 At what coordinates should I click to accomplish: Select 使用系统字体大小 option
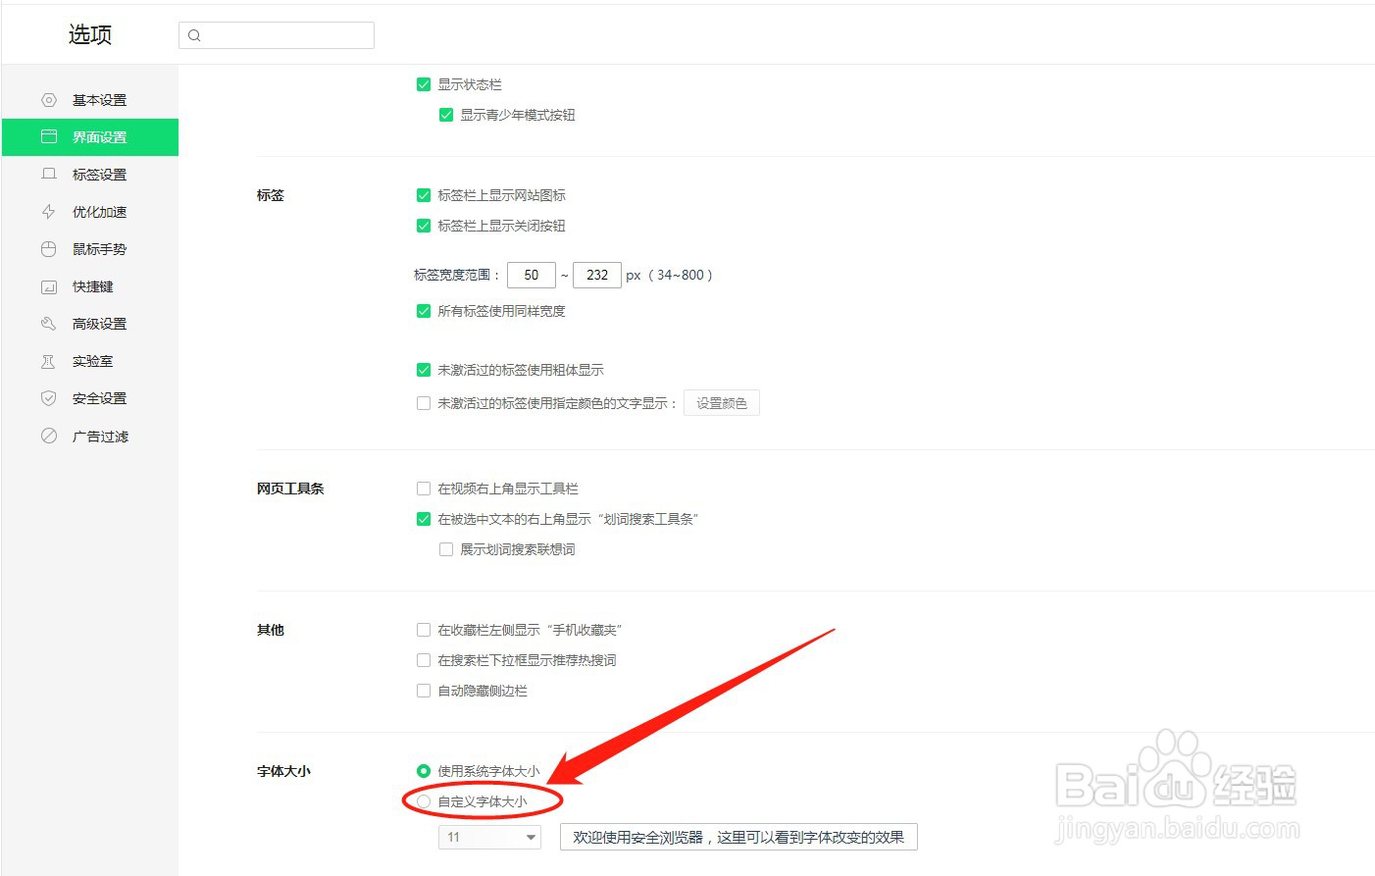click(423, 771)
